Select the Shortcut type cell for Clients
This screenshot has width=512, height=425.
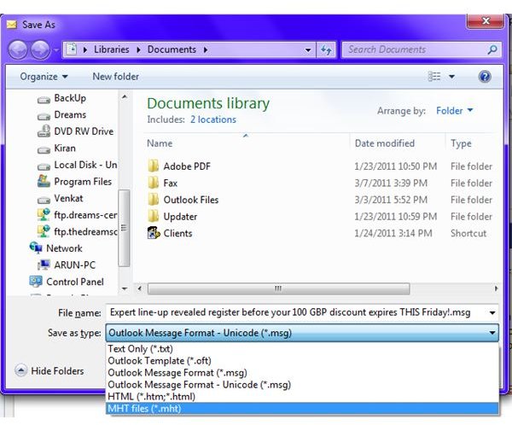468,233
